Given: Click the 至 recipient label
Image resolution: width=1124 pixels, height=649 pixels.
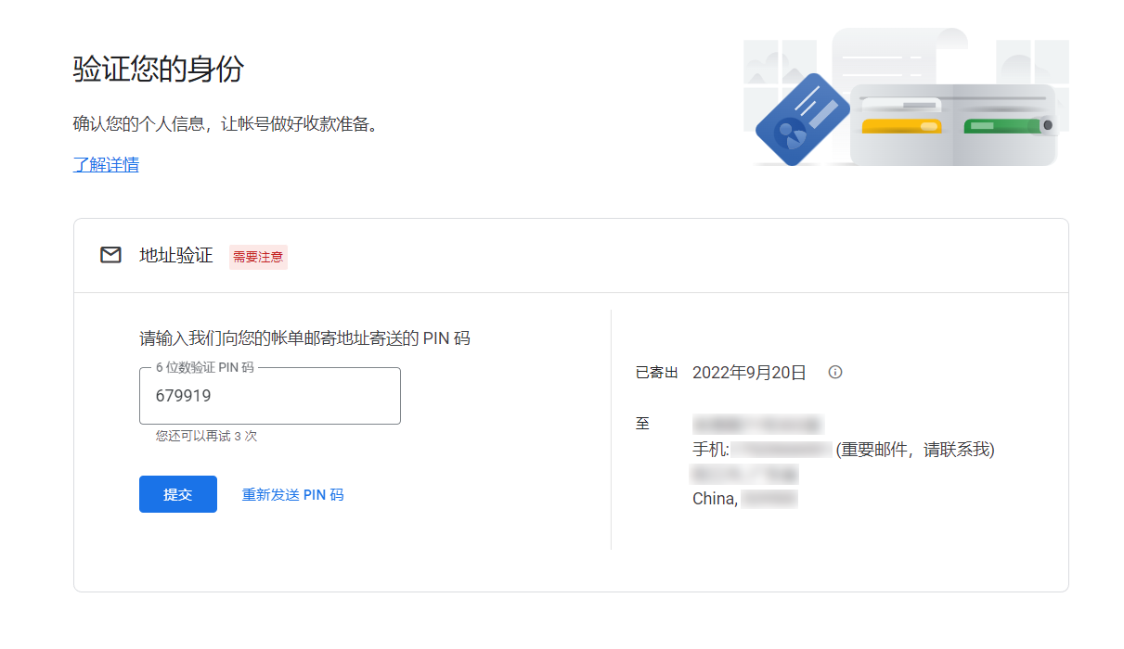Looking at the screenshot, I should 642,424.
